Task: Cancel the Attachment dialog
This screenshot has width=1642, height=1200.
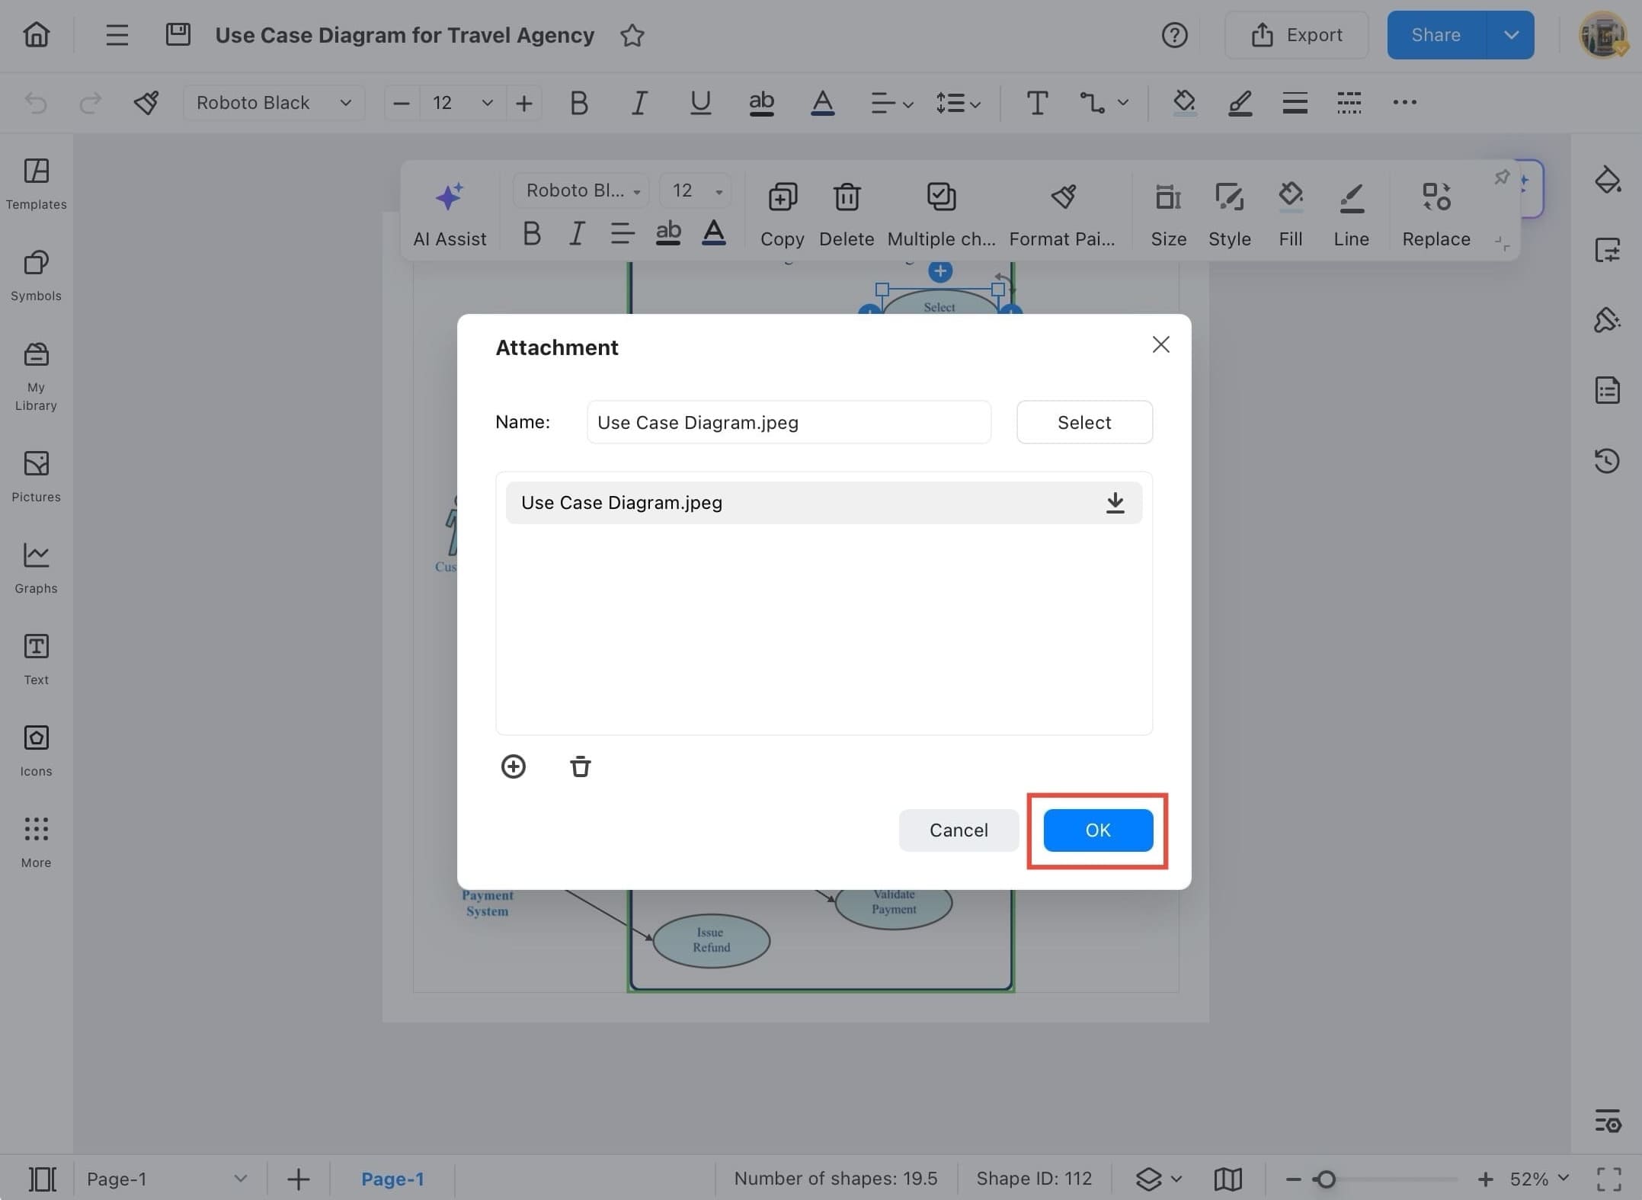Action: [x=958, y=830]
